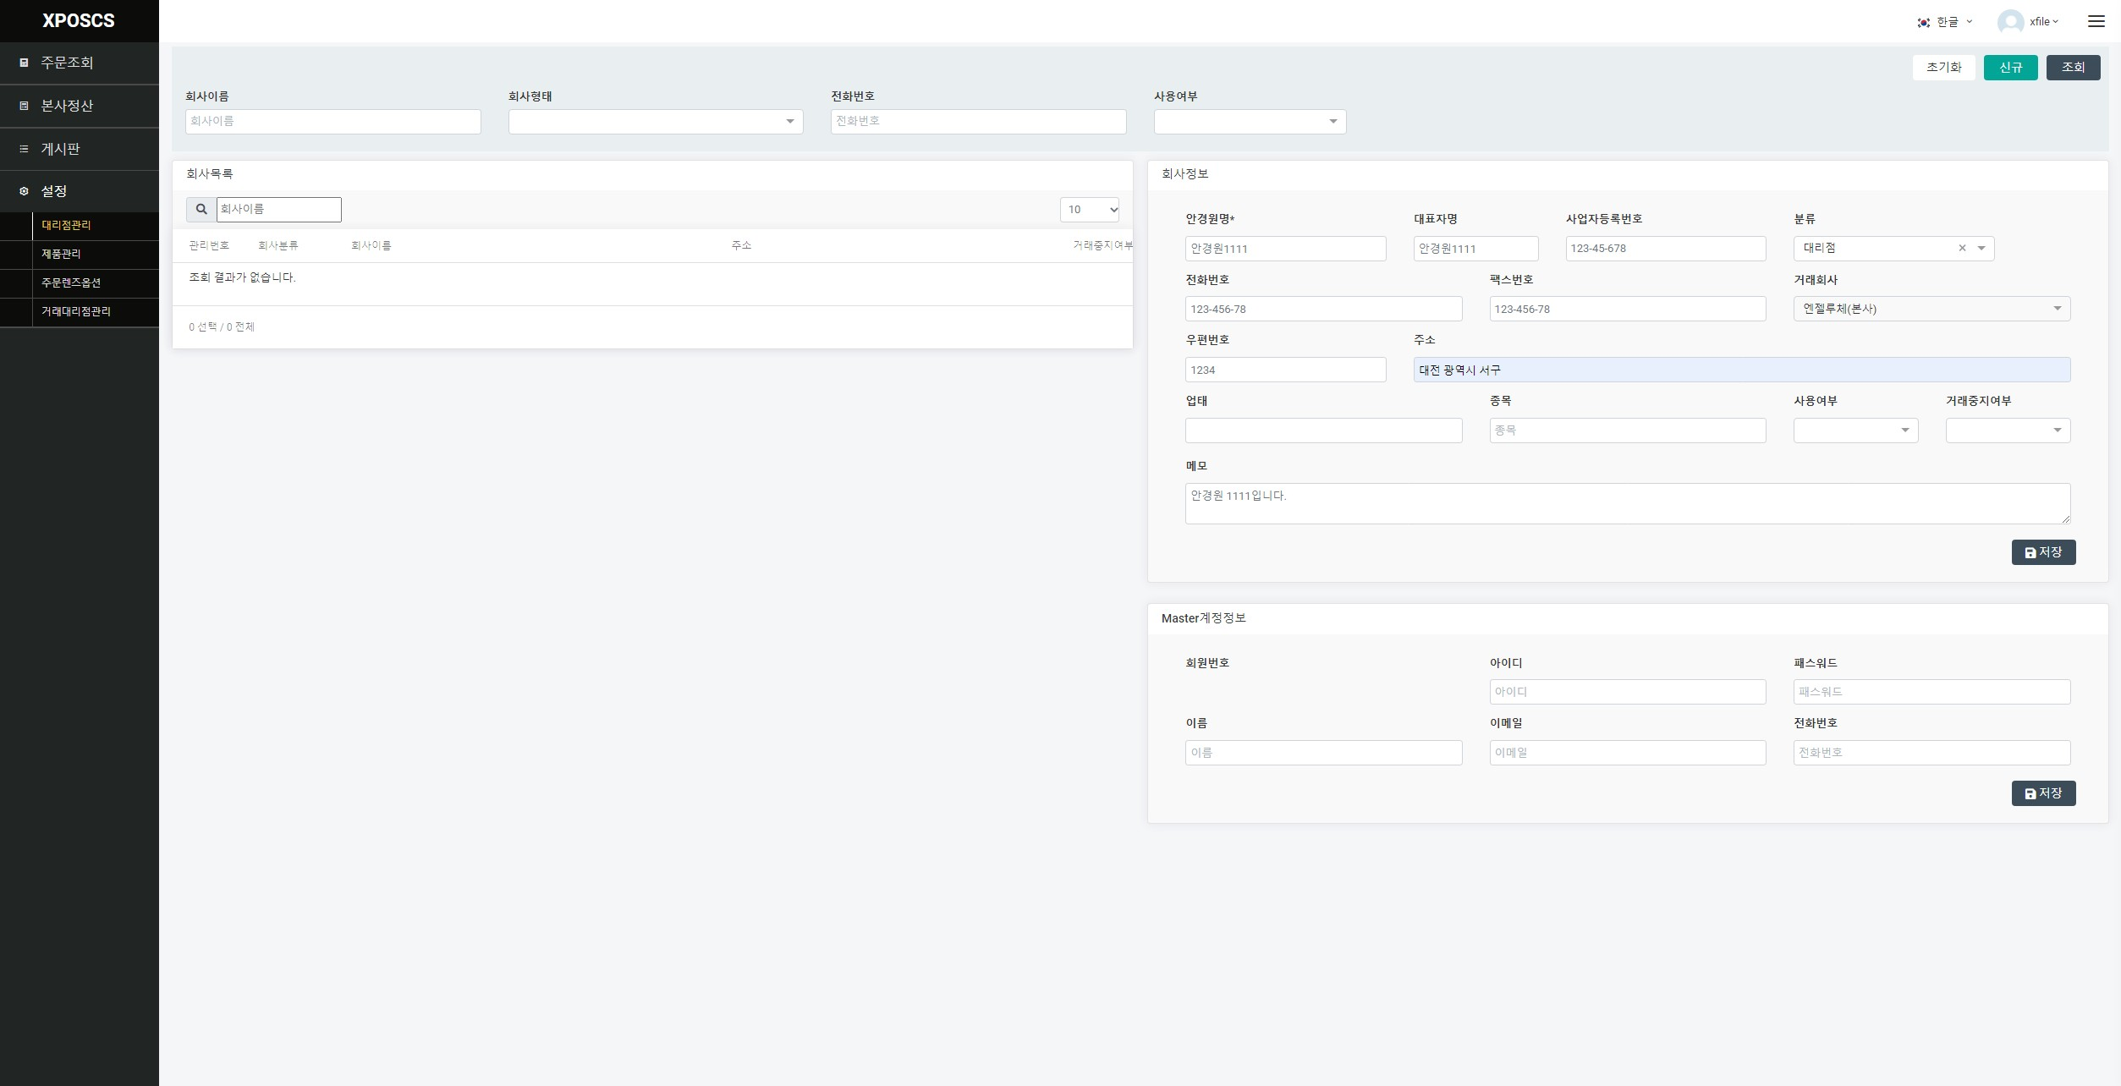2121x1086 pixels.
Task: Click the 메모 textarea field
Action: [x=1626, y=503]
